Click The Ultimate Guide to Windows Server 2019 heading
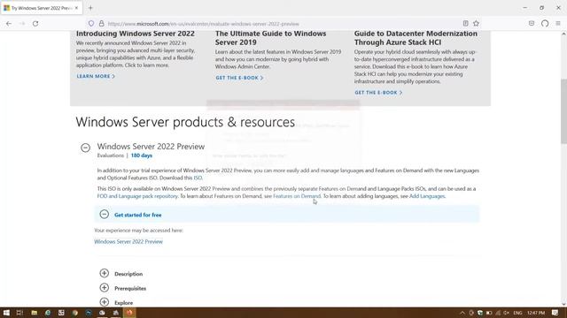Image resolution: width=567 pixels, height=318 pixels. 270,38
